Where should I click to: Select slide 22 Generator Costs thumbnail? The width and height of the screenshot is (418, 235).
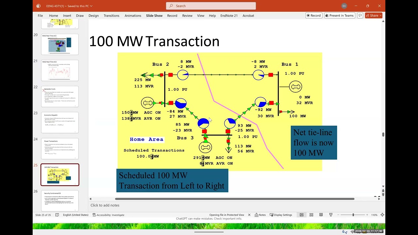pyautogui.click(x=60, y=96)
